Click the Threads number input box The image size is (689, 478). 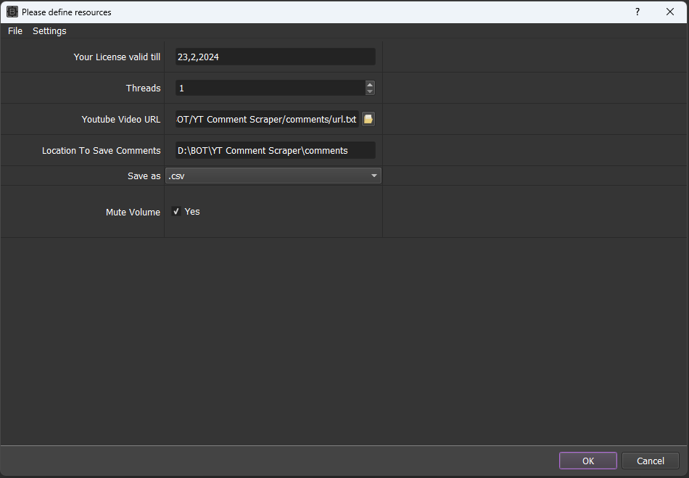click(x=270, y=88)
